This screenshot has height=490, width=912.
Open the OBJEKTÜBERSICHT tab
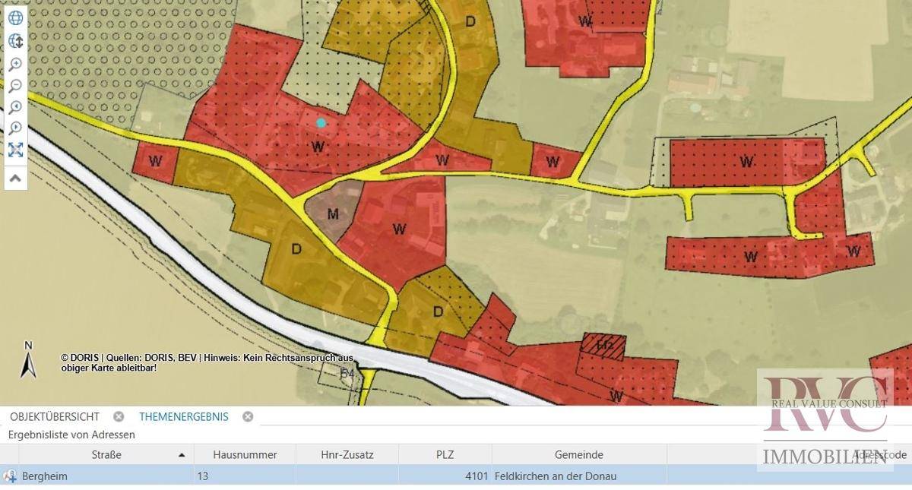[x=55, y=416]
